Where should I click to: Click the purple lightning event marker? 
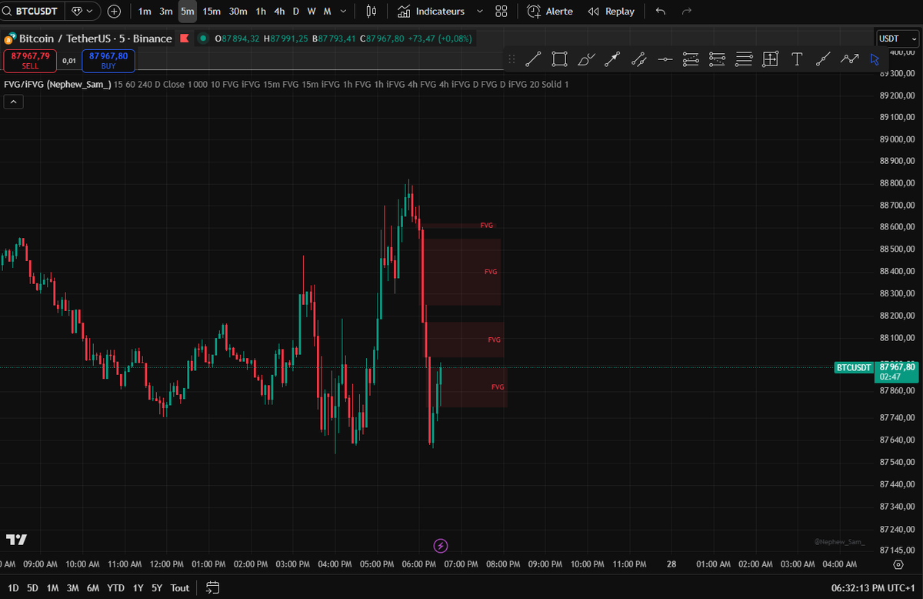pos(441,546)
